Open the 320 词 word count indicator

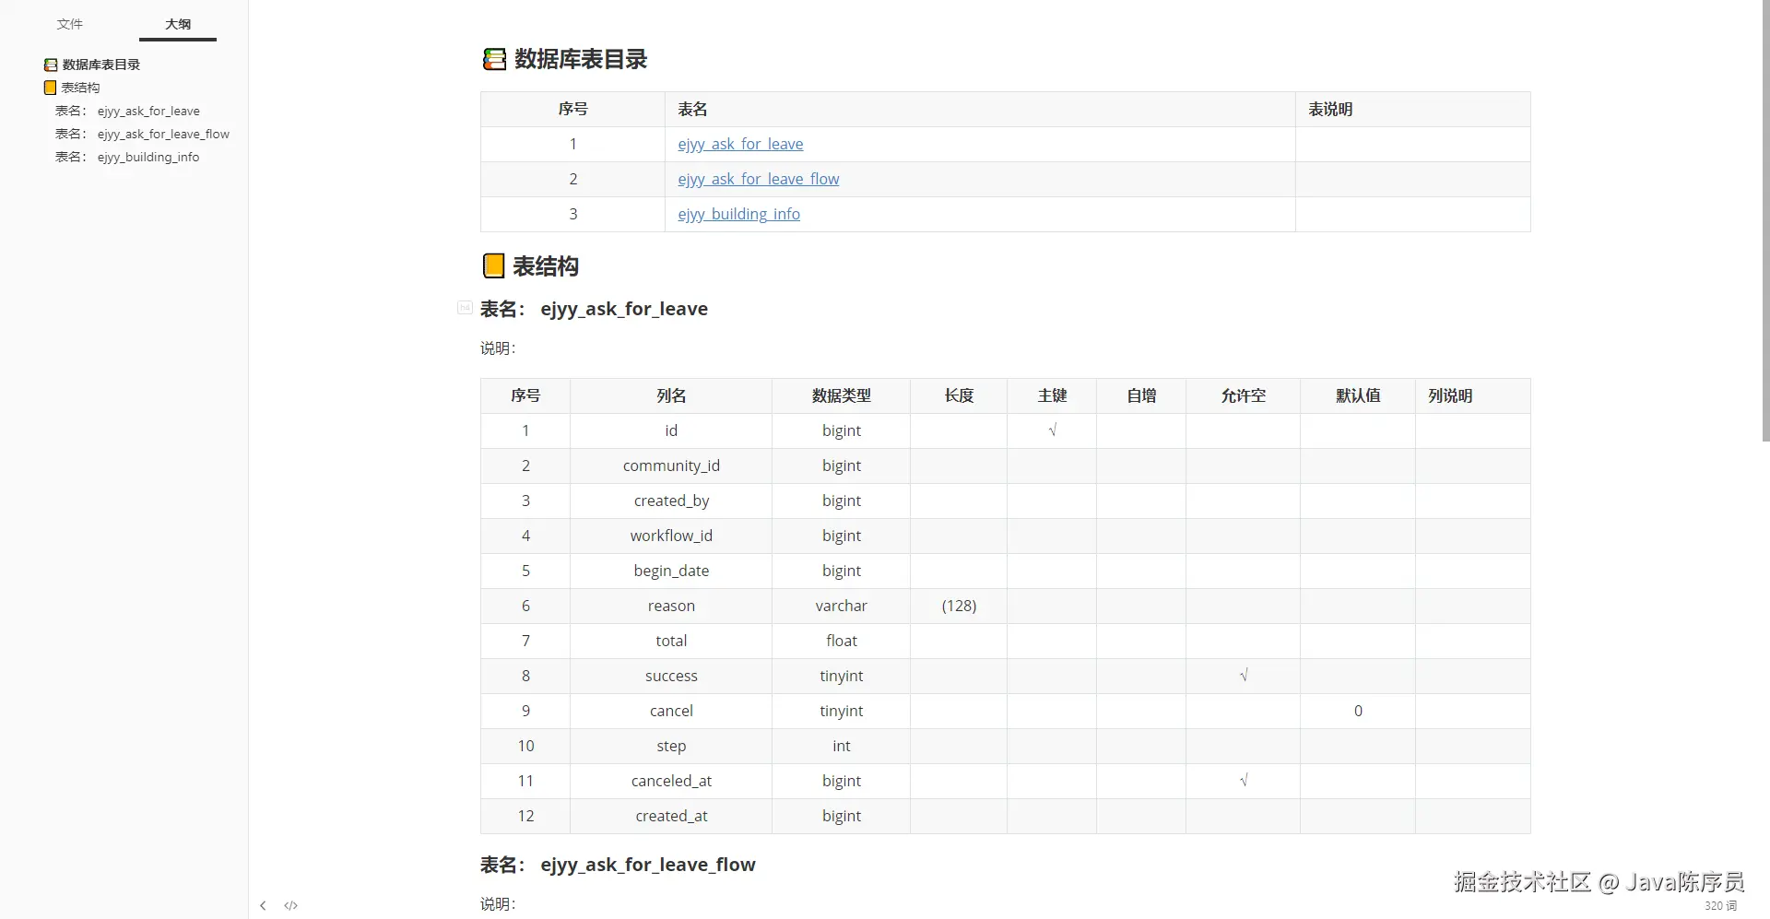[1720, 906]
